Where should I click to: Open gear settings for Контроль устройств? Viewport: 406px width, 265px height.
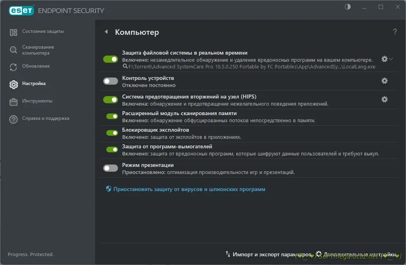pos(384,81)
